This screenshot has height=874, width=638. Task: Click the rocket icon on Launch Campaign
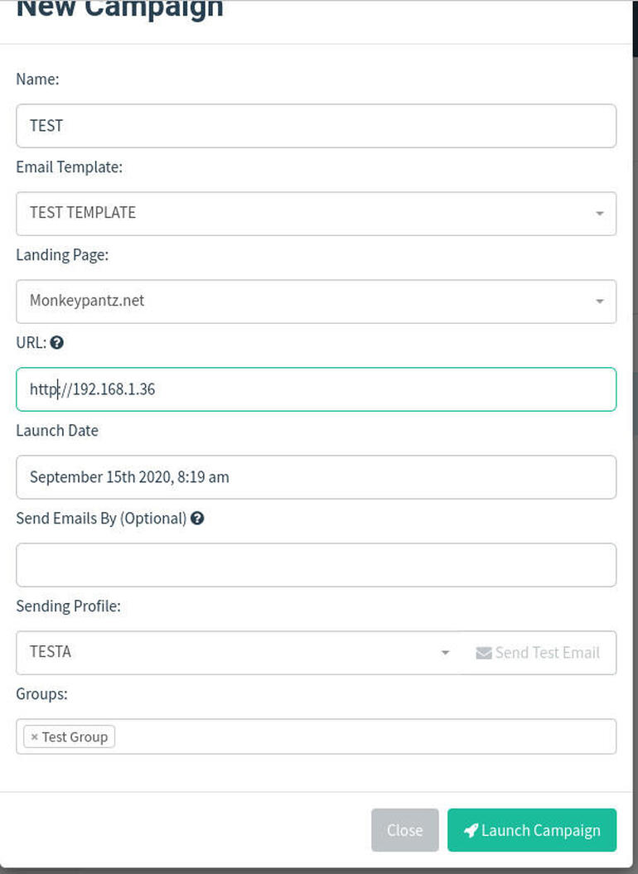point(471,830)
